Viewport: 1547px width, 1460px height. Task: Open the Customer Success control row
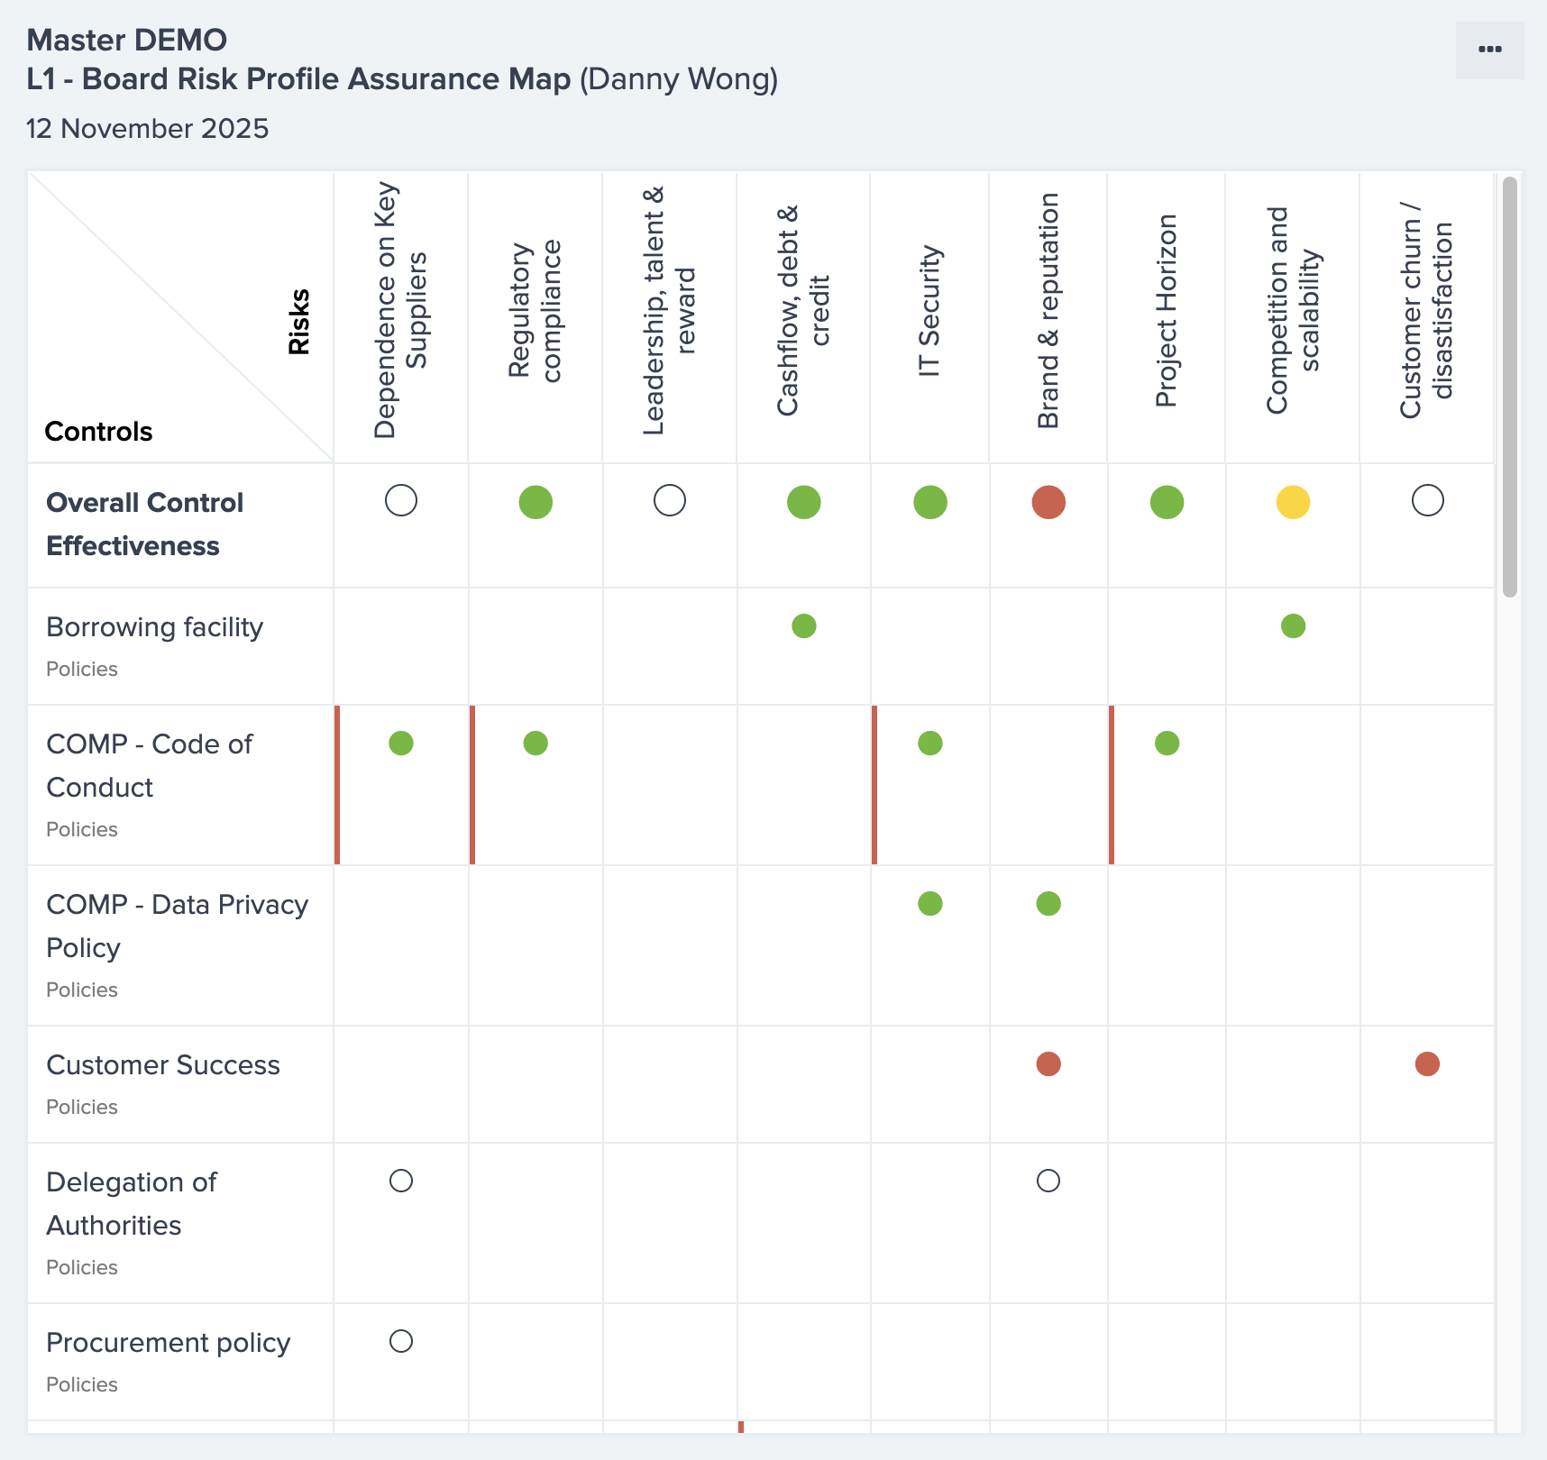[163, 1065]
